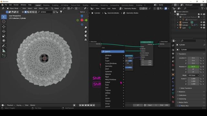Switch perspective/orthographic grid icon
This screenshot has height=116, width=207.
point(86,40)
